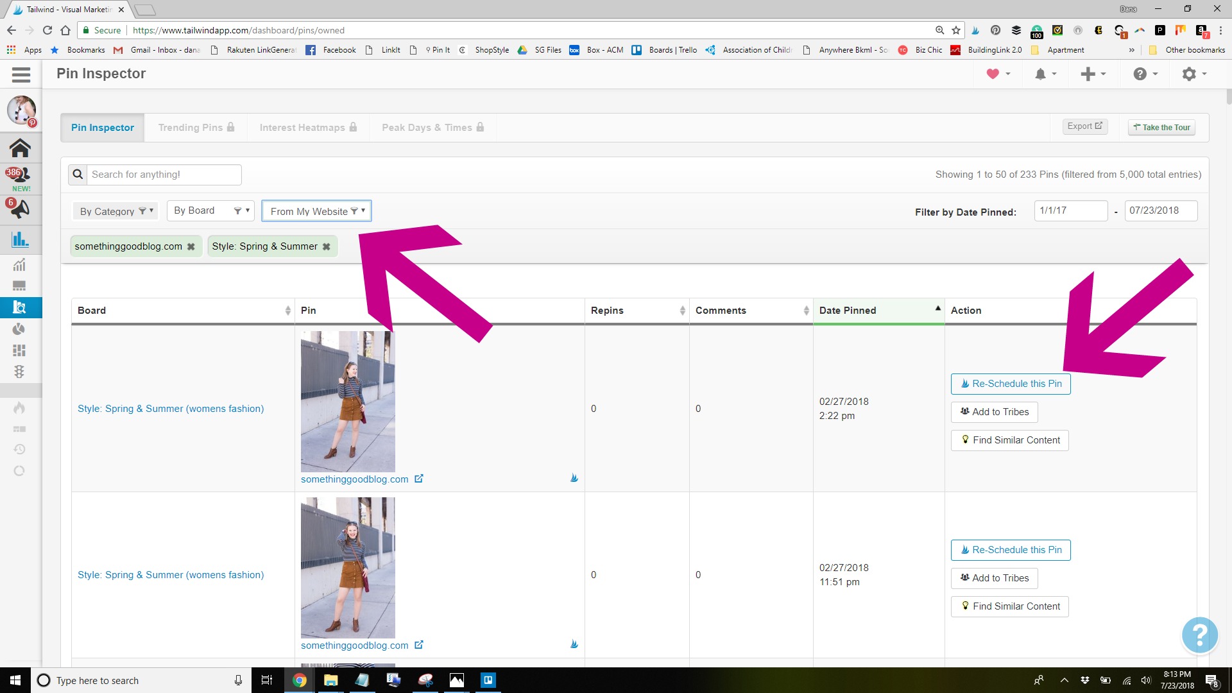Viewport: 1232px width, 693px height.
Task: Open megaphone icon with 6 badge
Action: [x=19, y=208]
